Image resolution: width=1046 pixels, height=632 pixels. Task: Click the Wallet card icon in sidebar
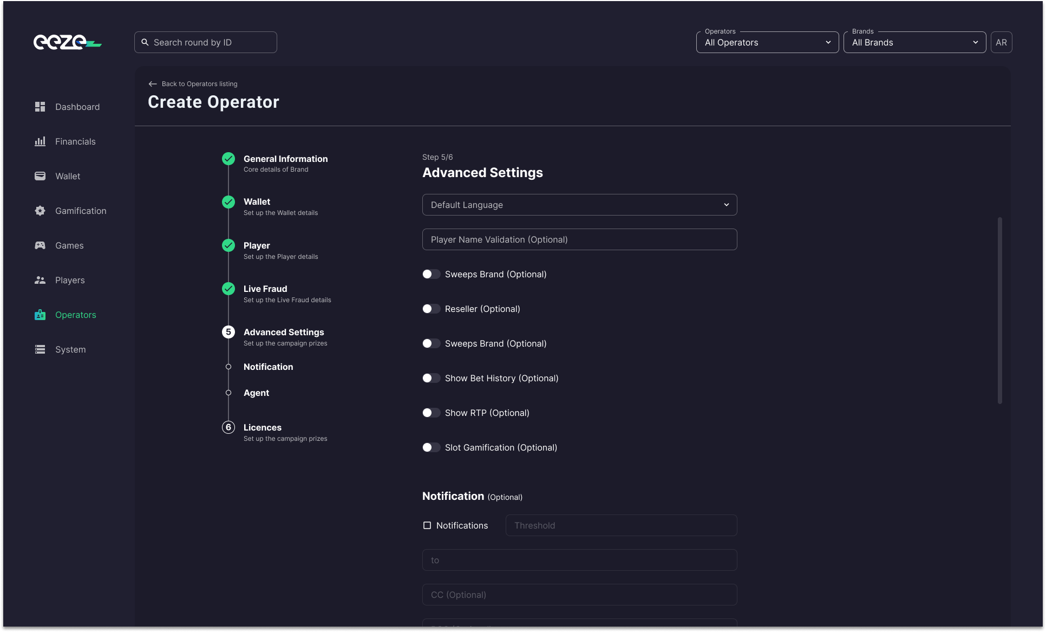40,176
